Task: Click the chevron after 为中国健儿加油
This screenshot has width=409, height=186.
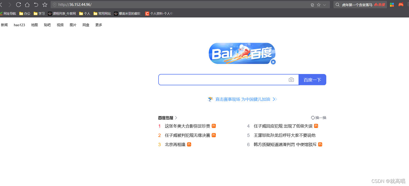Action: [x=275, y=99]
